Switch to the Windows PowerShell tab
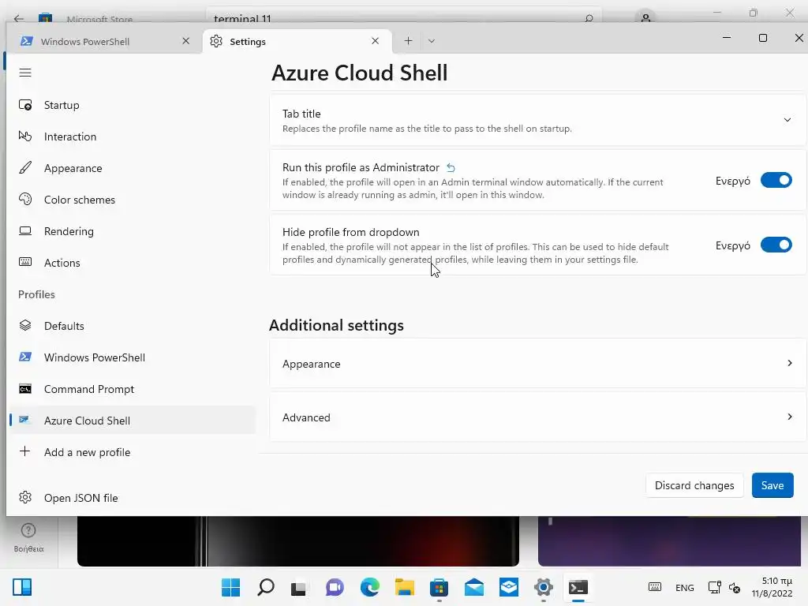 click(x=105, y=41)
